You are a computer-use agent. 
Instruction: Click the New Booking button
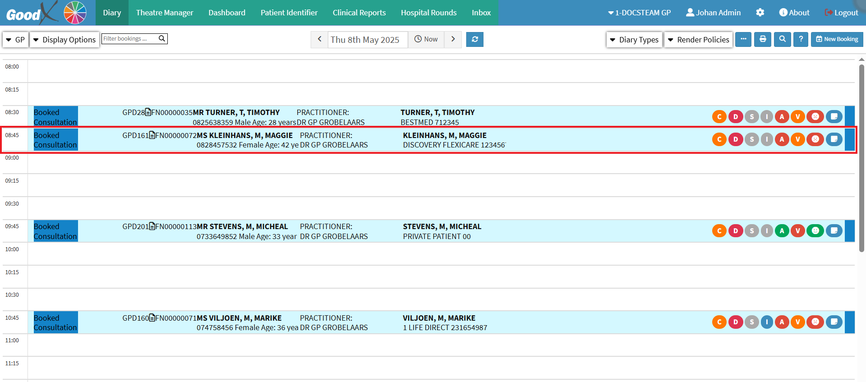point(837,39)
